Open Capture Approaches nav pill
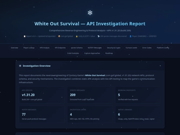The height and width of the screenshot is (135, 180). 92,53
